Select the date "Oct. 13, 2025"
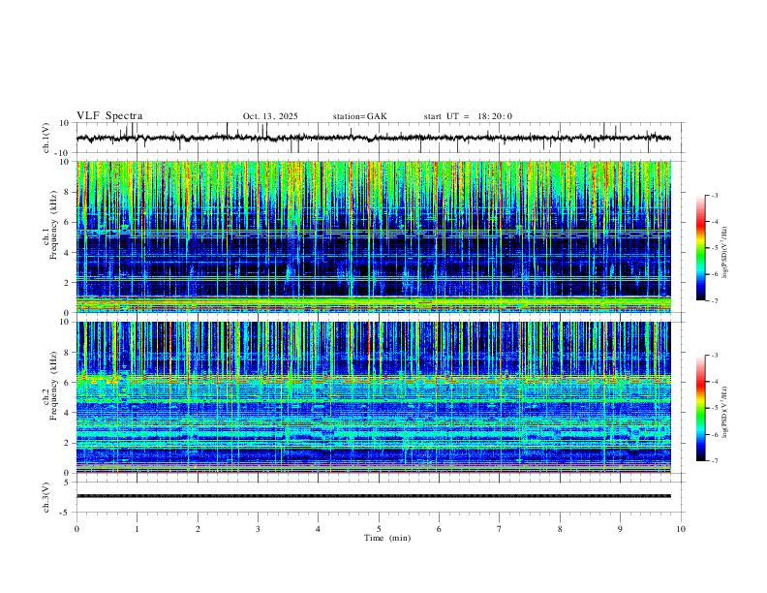The image size is (767, 593). (x=270, y=116)
